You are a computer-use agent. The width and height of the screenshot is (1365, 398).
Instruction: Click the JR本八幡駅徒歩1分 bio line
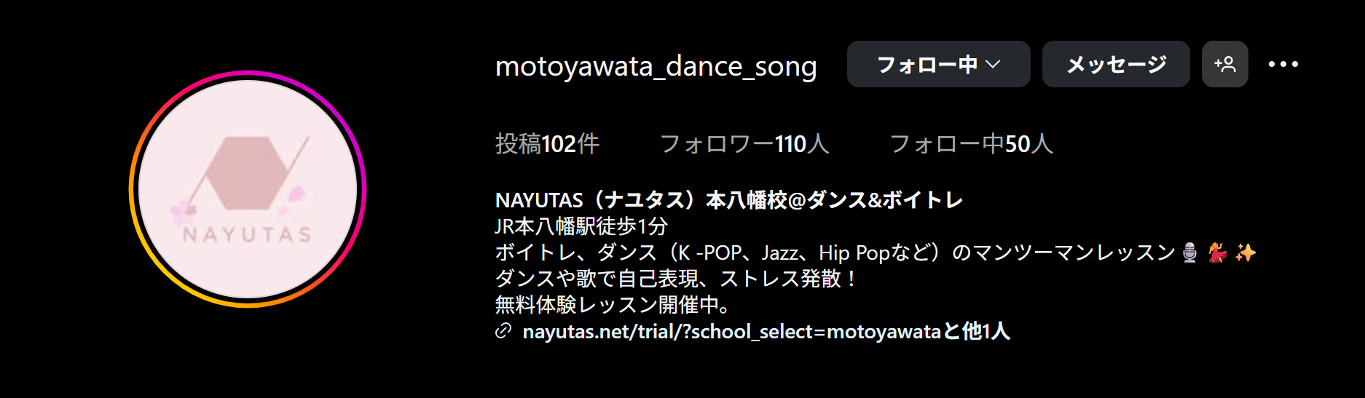(581, 226)
